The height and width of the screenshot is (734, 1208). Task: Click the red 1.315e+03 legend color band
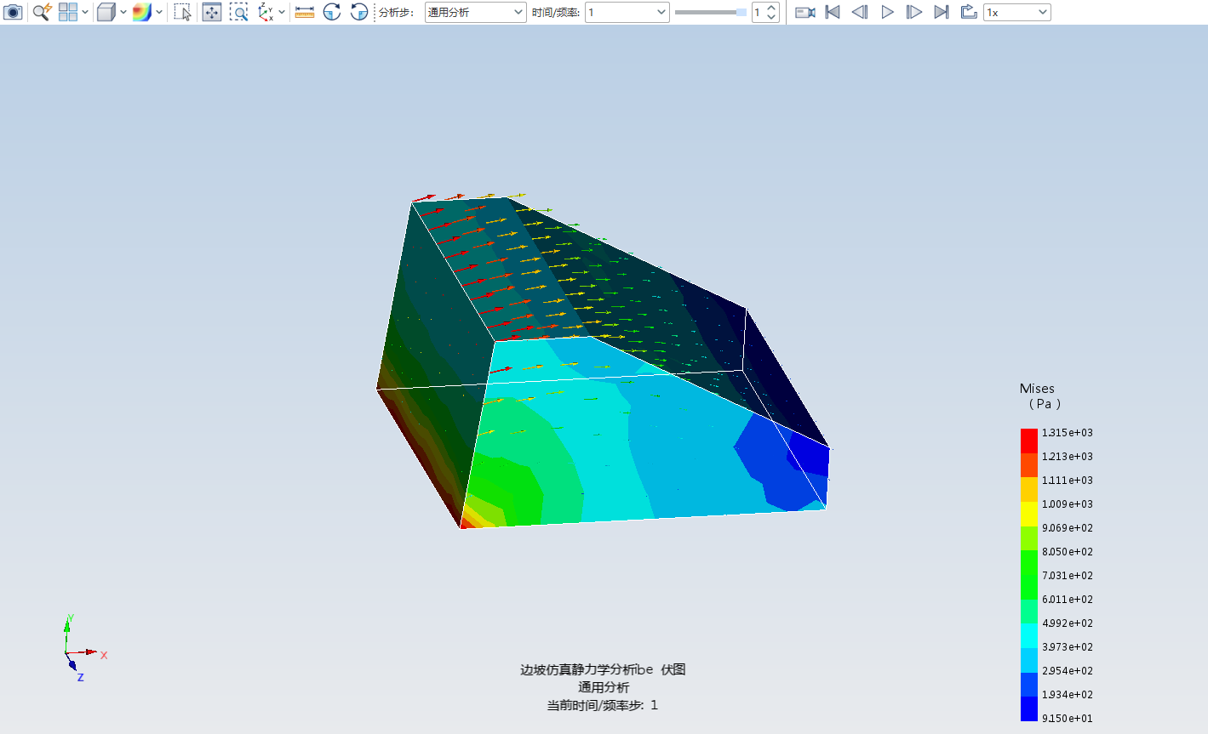(1029, 441)
